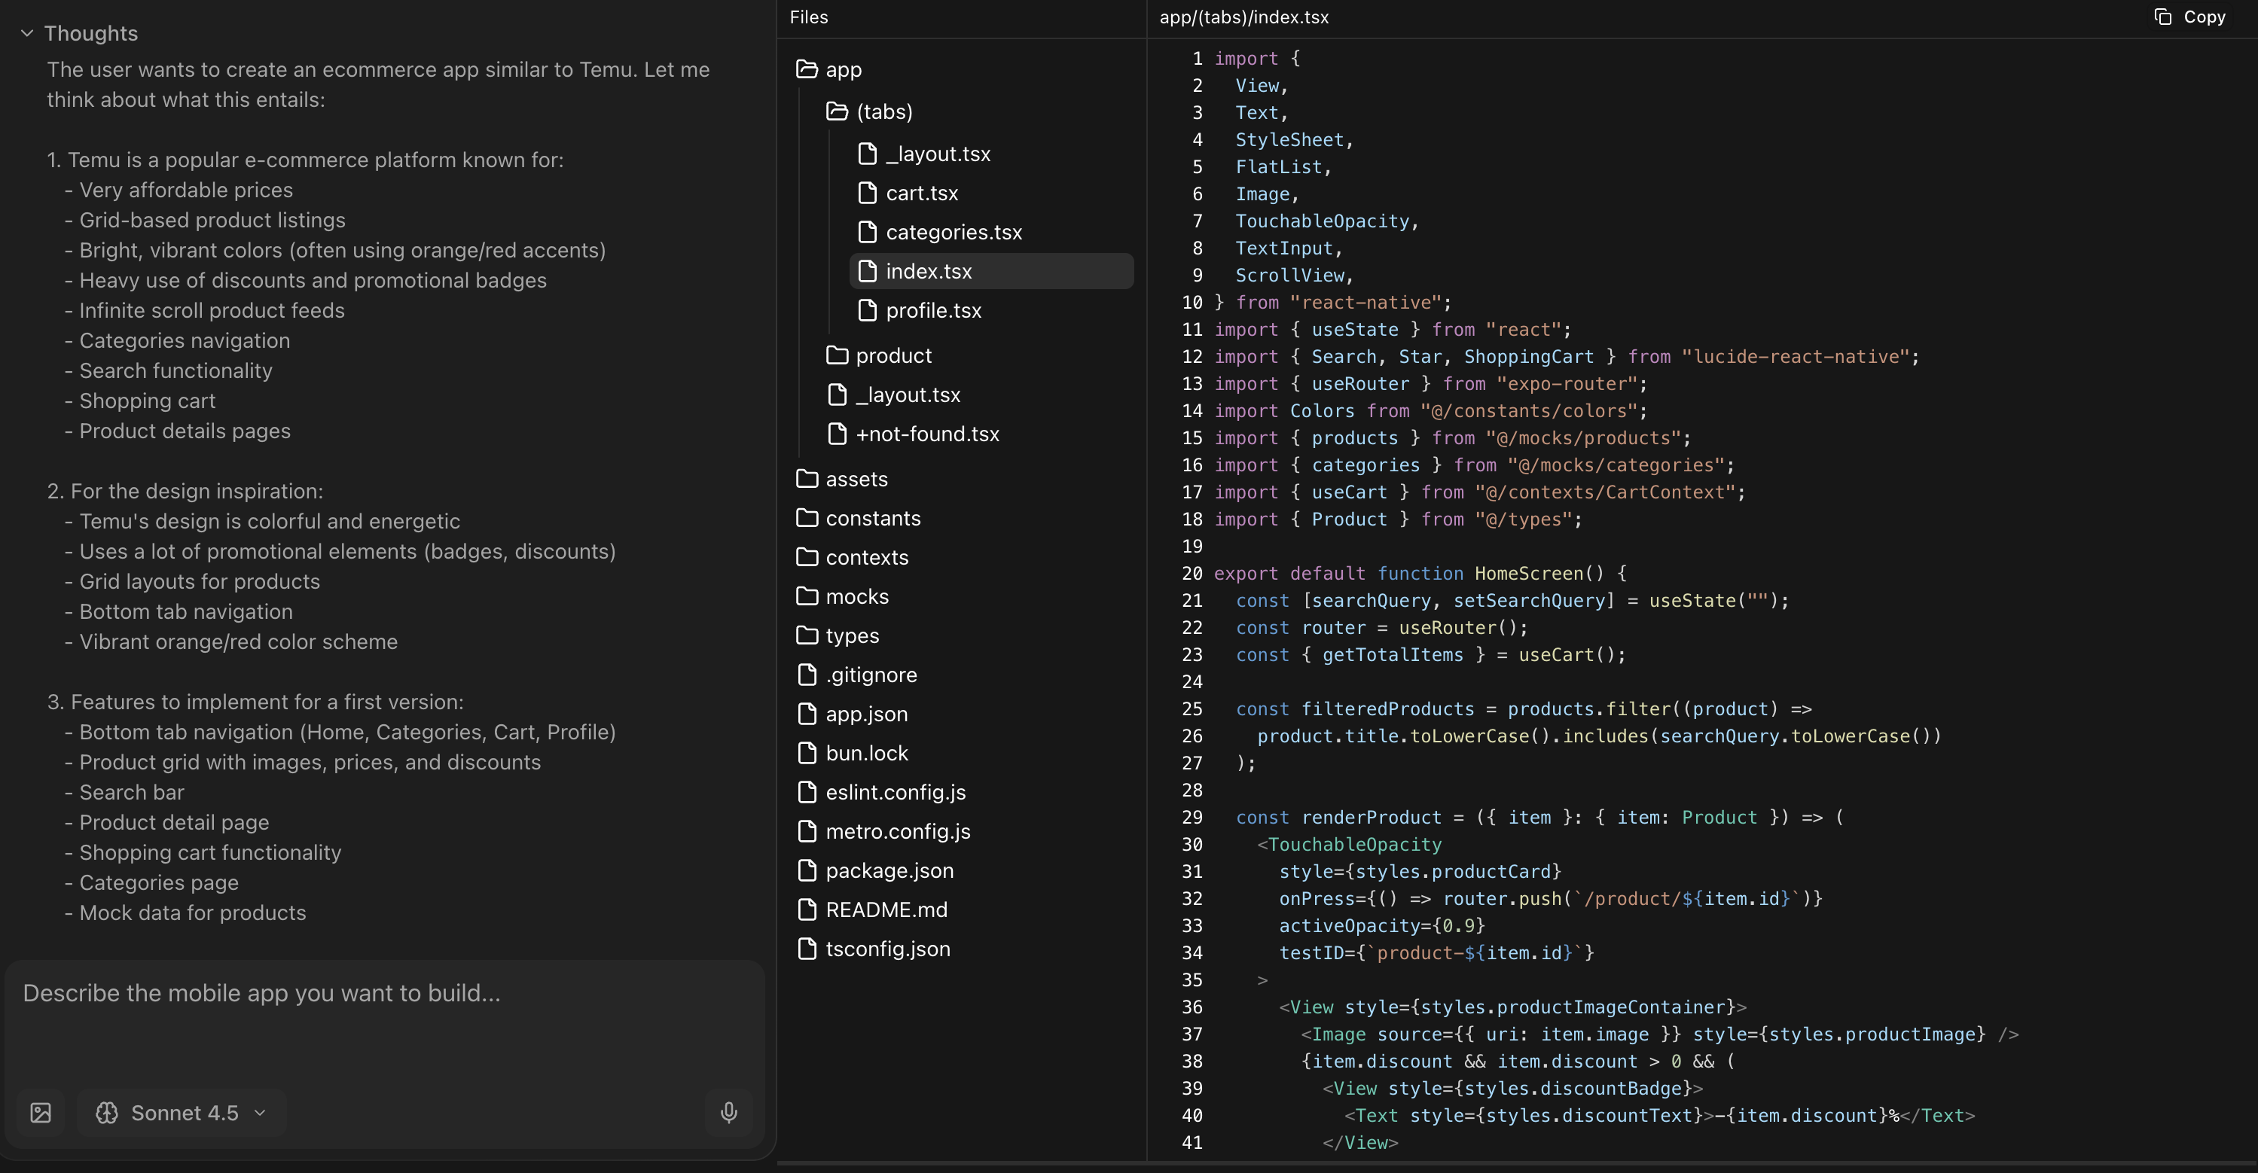Open the cart.tsx file

pos(921,193)
